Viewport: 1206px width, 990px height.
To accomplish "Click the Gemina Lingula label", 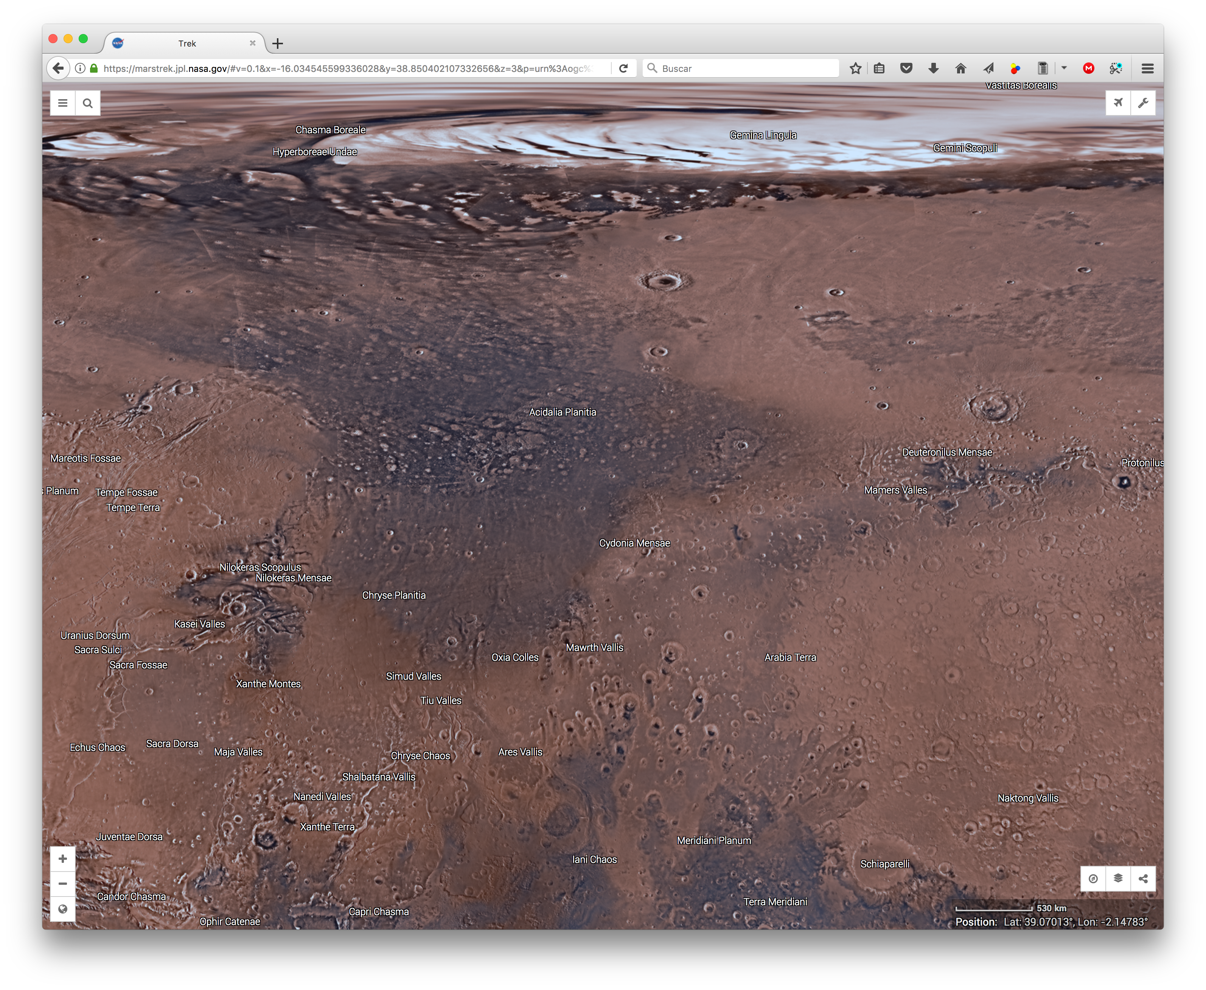I will [x=763, y=135].
